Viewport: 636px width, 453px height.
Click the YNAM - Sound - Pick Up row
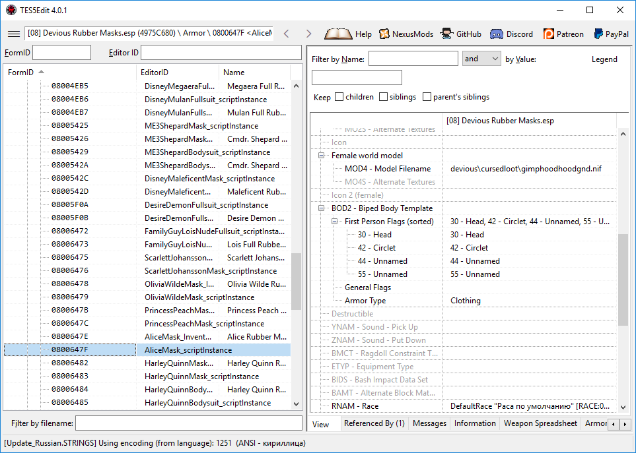[463, 326]
